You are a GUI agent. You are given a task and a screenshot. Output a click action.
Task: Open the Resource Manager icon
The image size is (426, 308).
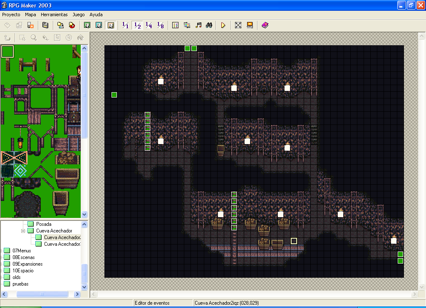tap(187, 25)
